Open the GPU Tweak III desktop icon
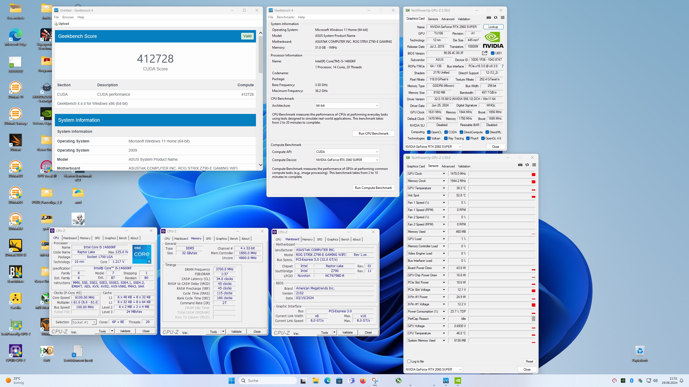This screenshot has height=387, width=689. pyautogui.click(x=47, y=169)
